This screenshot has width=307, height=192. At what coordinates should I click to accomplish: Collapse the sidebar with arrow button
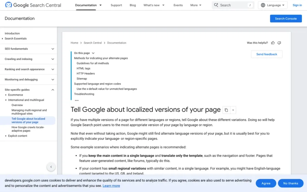(51, 167)
